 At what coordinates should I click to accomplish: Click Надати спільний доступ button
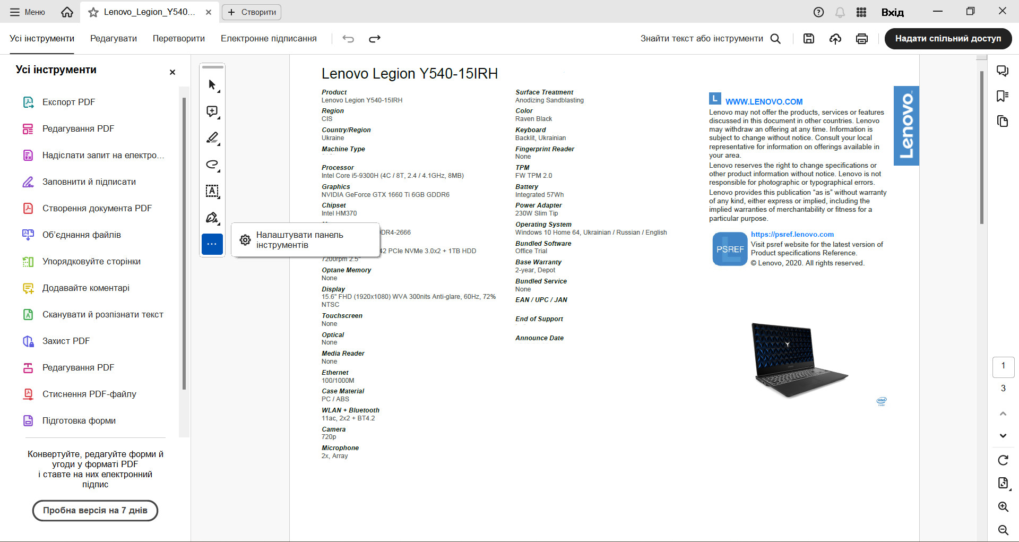[948, 39]
